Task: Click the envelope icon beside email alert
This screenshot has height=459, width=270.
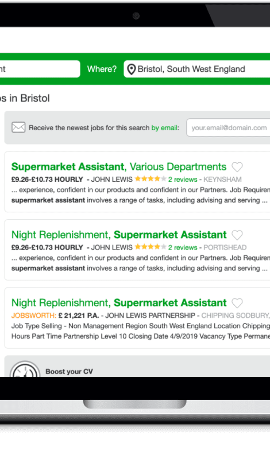Action: (x=18, y=127)
